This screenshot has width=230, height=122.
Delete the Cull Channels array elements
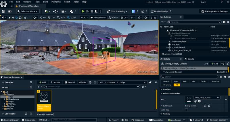point(209,106)
